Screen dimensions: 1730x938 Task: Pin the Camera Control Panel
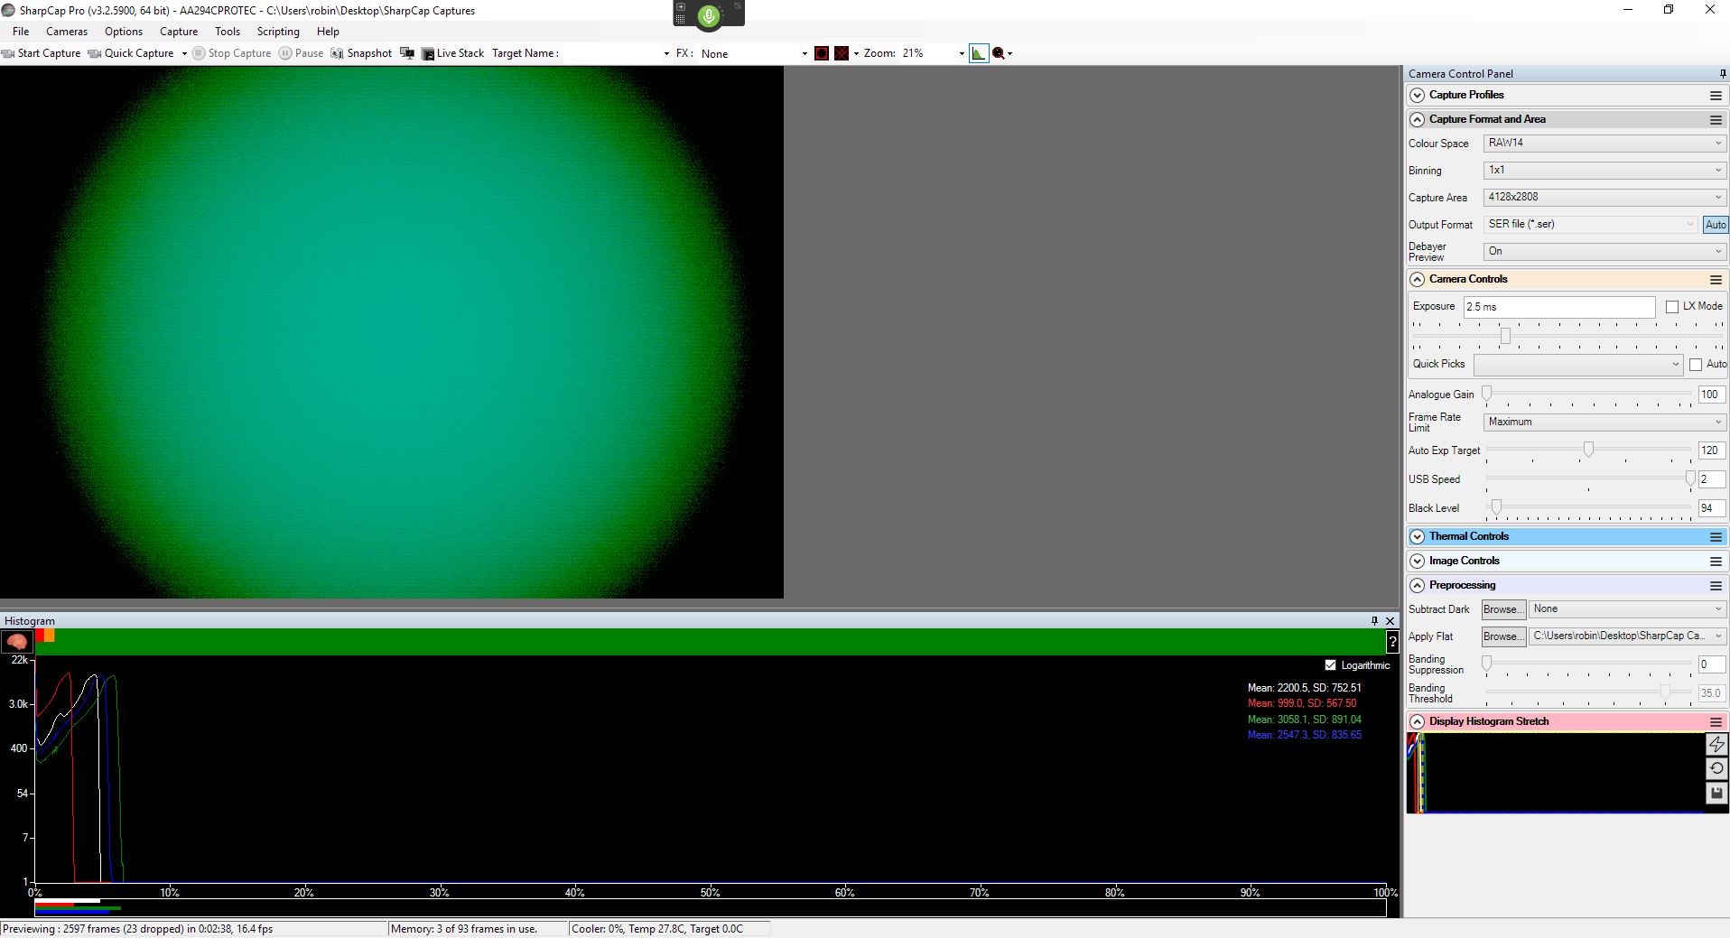click(1723, 74)
